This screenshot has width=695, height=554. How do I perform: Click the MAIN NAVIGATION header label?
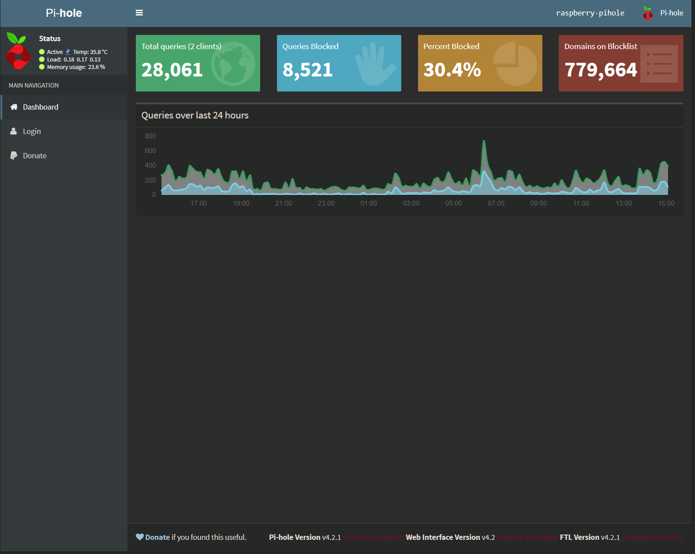[x=34, y=85]
